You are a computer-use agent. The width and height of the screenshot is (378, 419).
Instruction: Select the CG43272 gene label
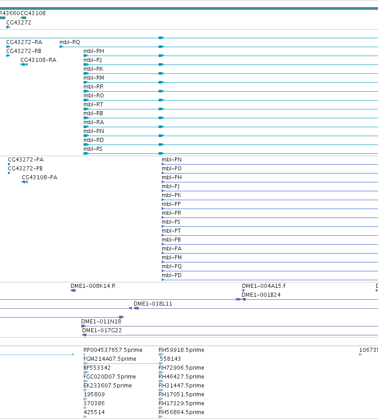19,22
